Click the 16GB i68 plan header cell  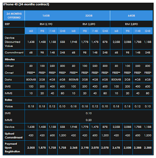[31, 31]
